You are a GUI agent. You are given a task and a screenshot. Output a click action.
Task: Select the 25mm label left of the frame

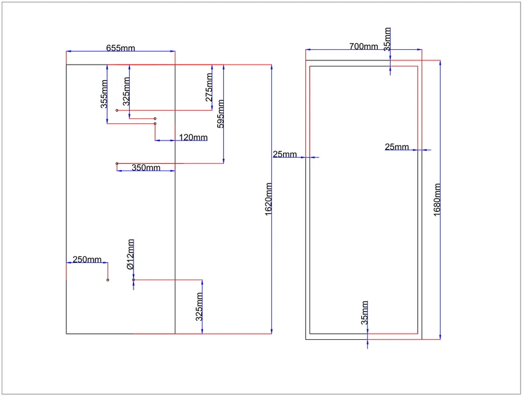tap(284, 154)
